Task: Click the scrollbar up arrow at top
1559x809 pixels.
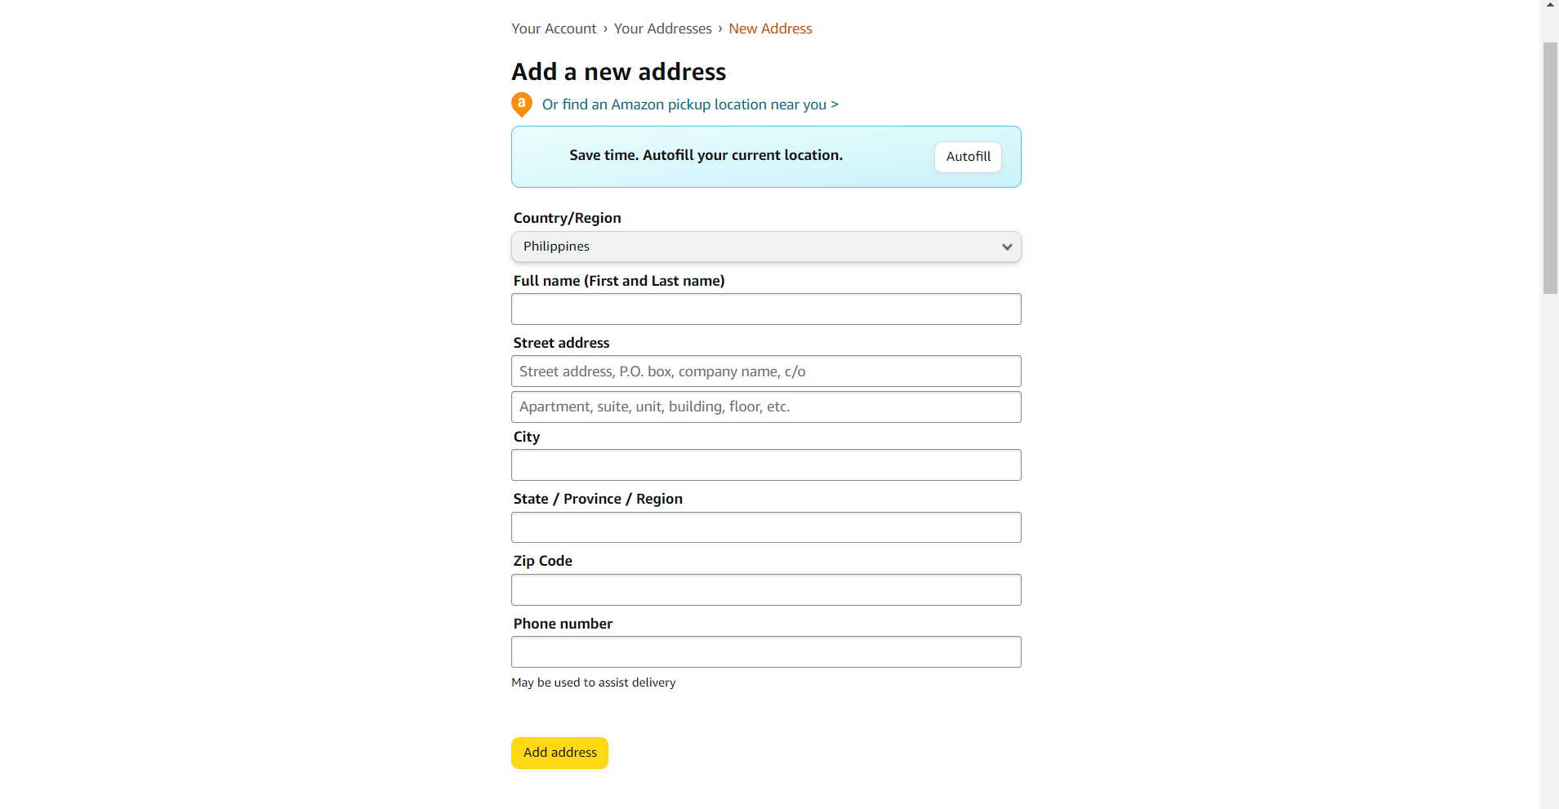Action: coord(1550,5)
